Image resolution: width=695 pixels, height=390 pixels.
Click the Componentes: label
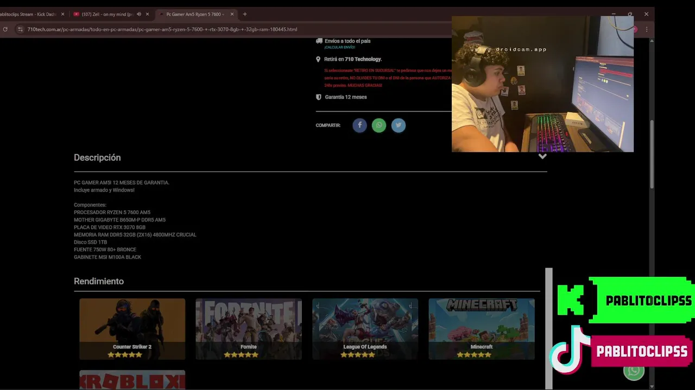click(x=90, y=205)
